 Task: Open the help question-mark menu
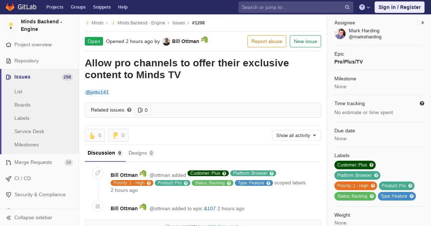point(365,7)
